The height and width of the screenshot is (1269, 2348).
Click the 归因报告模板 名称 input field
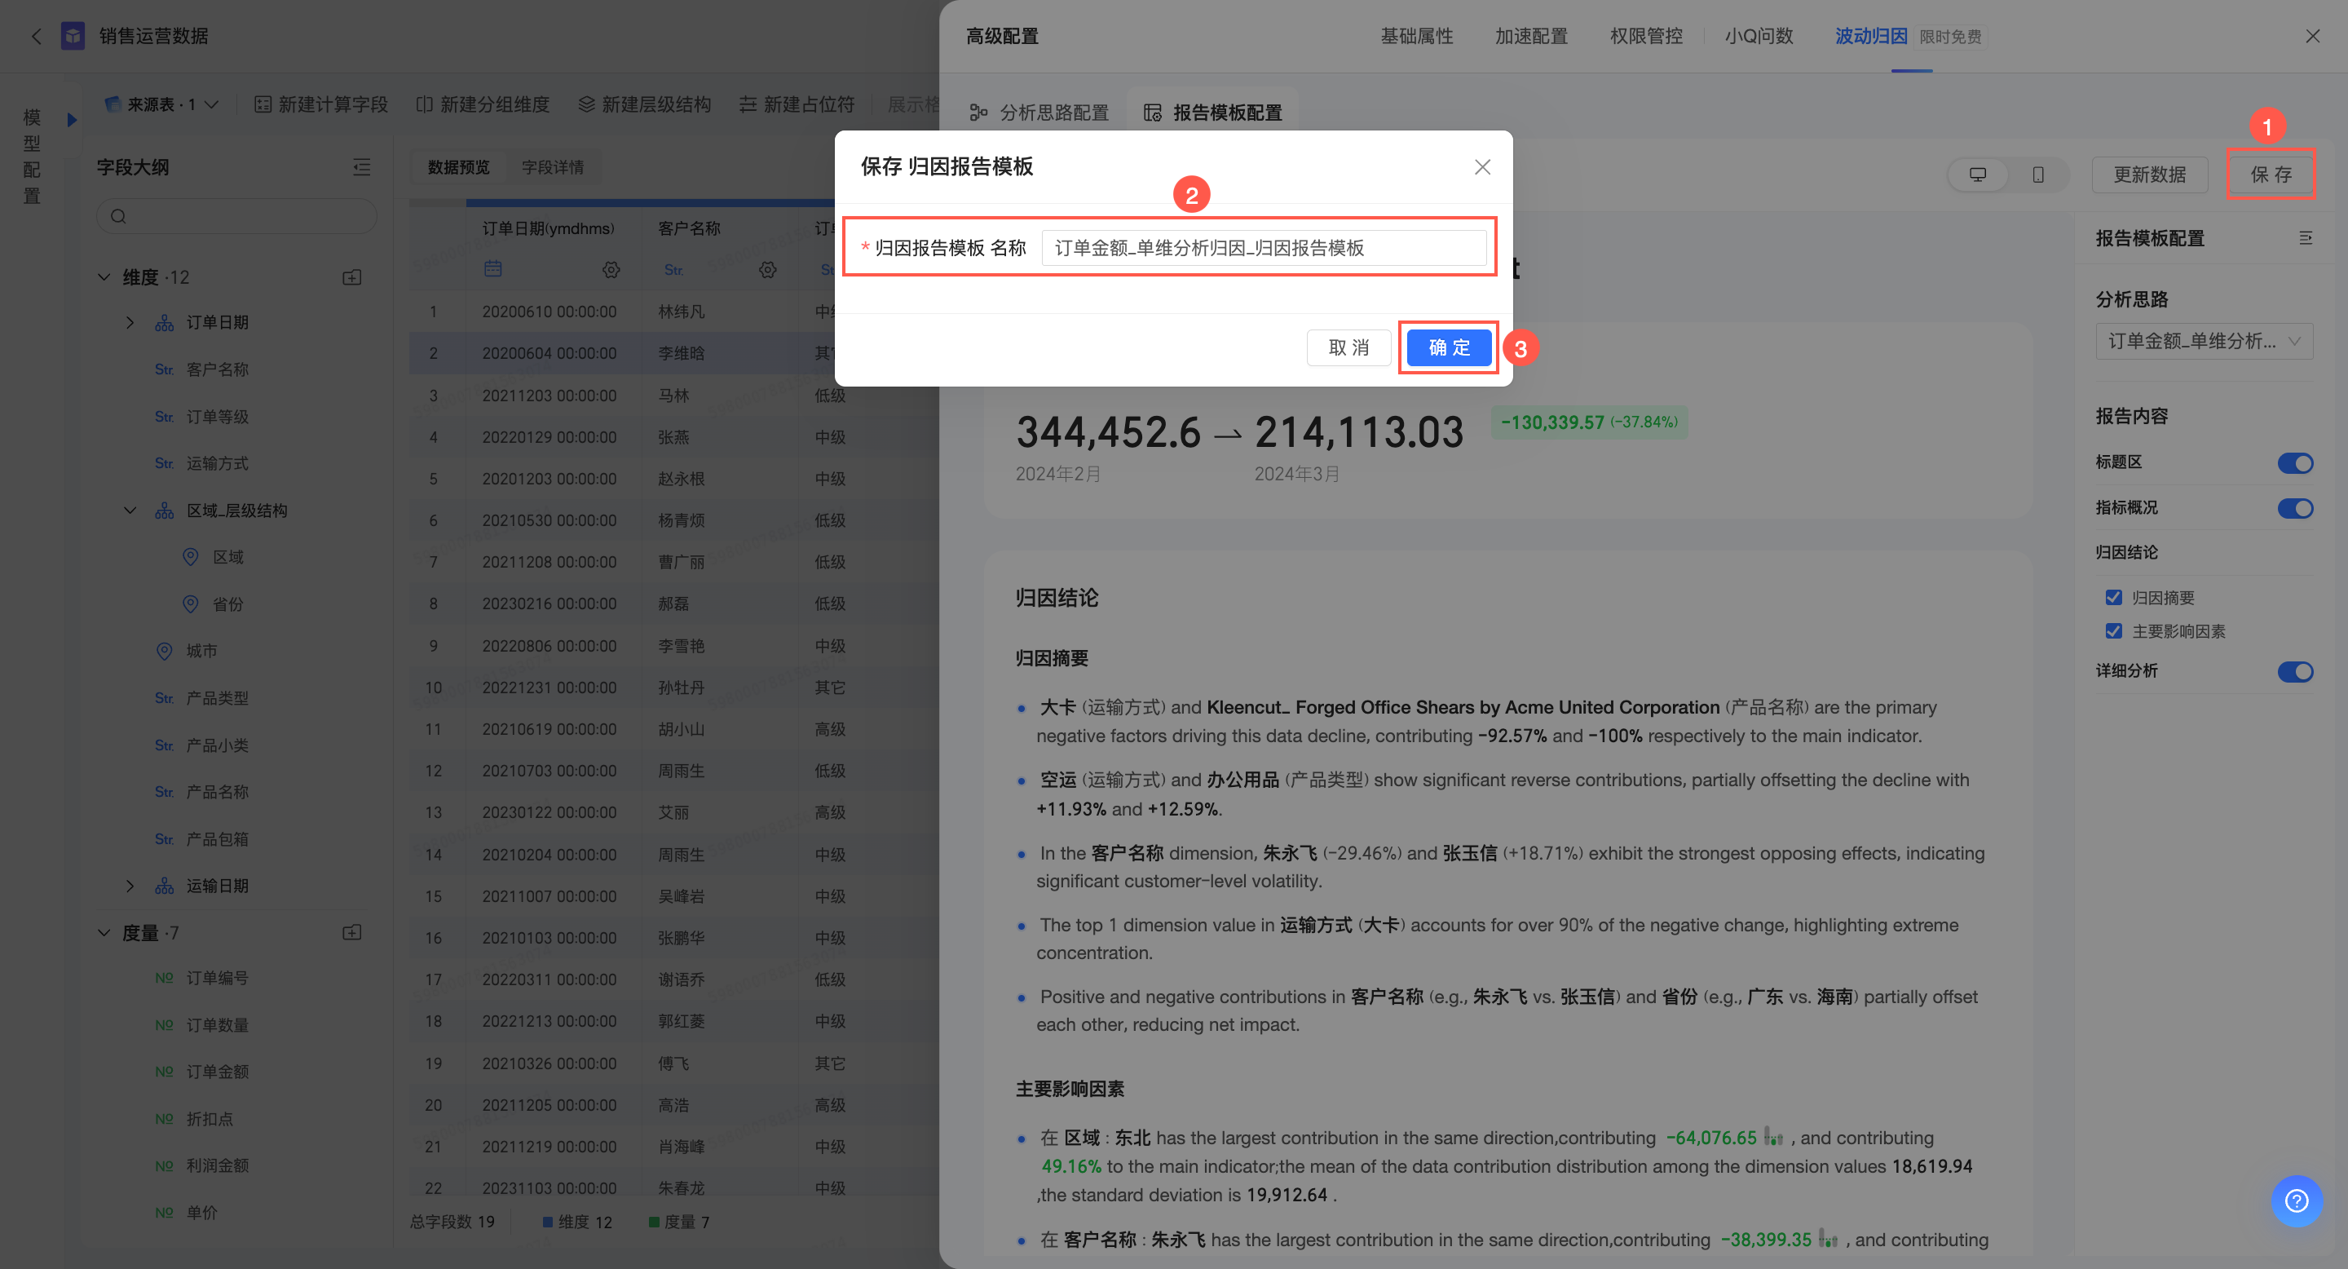pyautogui.click(x=1262, y=248)
